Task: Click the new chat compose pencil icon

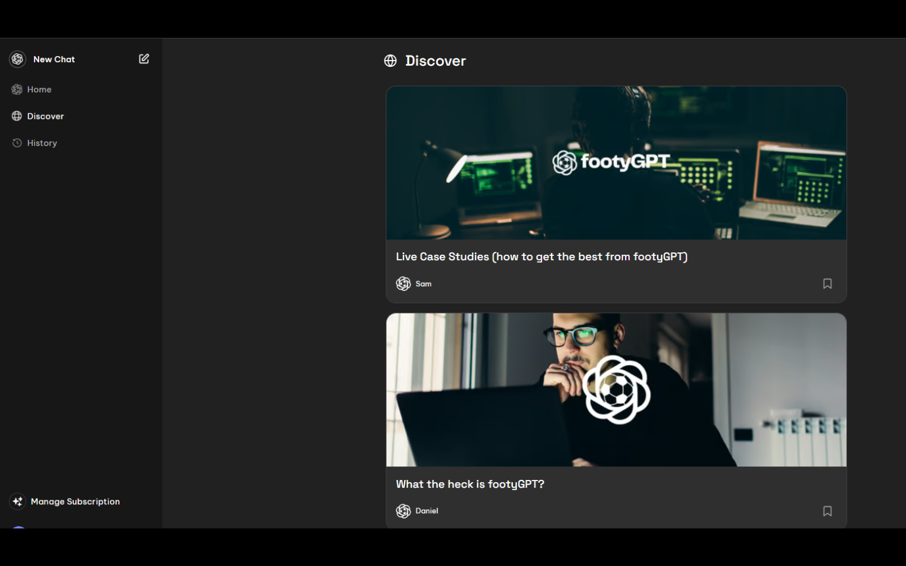Action: click(x=144, y=59)
